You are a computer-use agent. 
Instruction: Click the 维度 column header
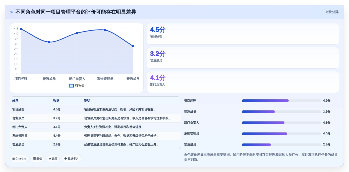[x=15, y=101]
